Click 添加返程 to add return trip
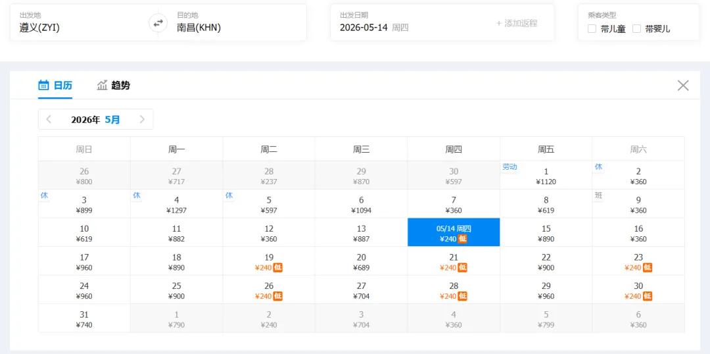The height and width of the screenshot is (354, 710). tap(517, 23)
